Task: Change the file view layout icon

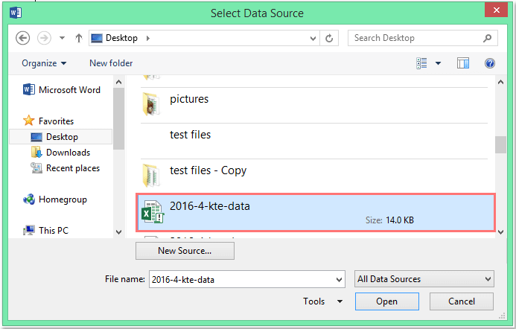Action: [421, 63]
